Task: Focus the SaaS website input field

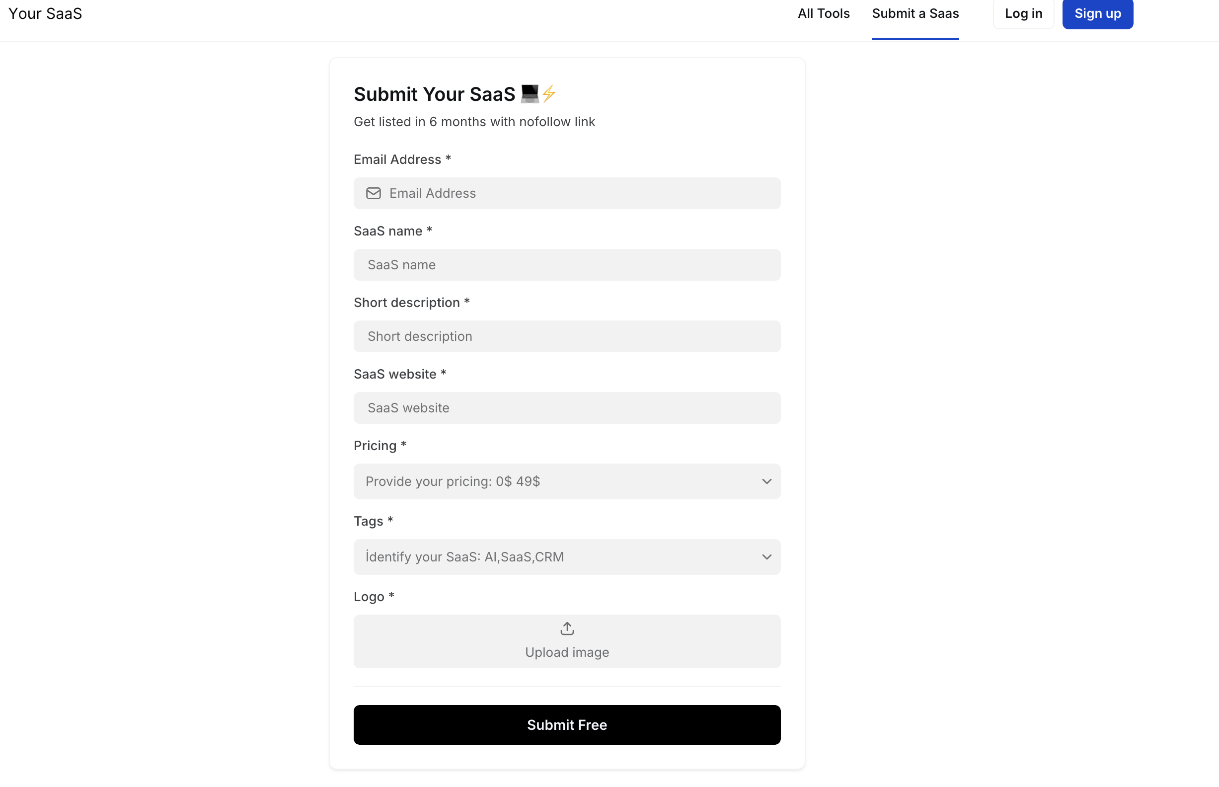Action: coord(567,408)
